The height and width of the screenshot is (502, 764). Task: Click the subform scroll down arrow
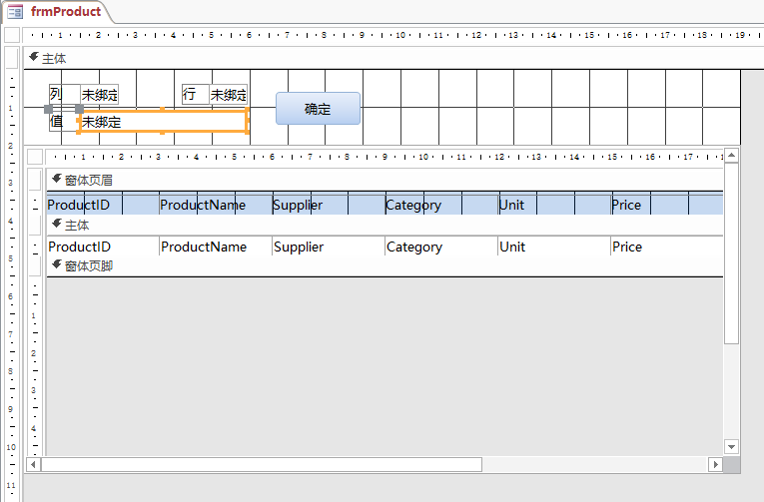click(731, 446)
